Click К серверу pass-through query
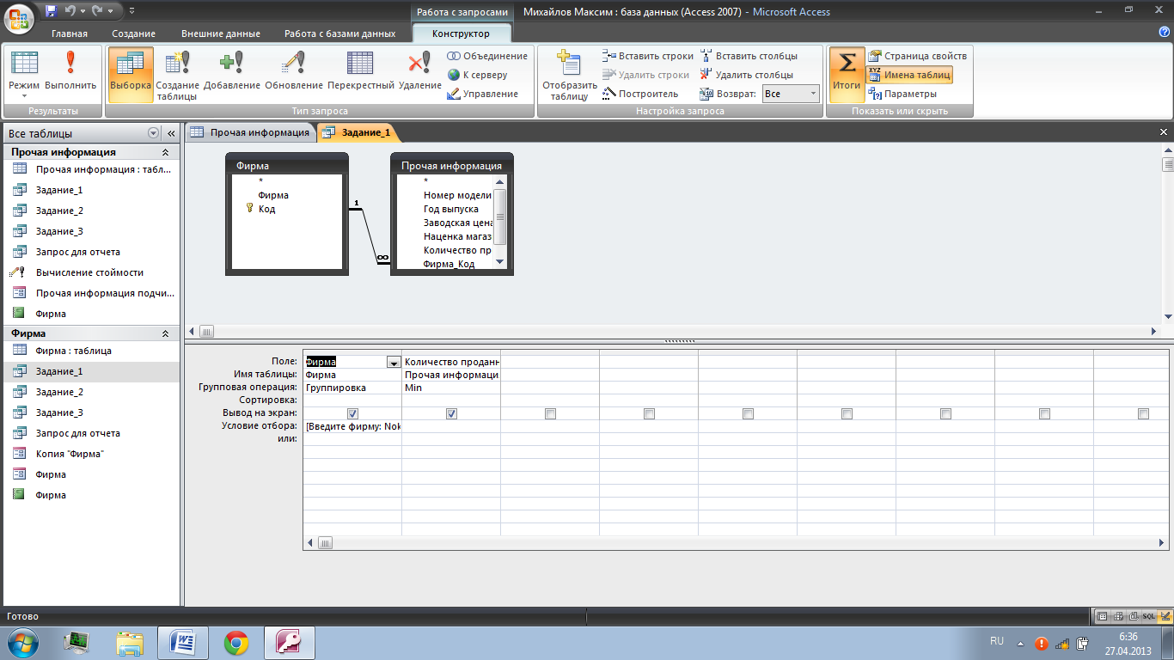The height and width of the screenshot is (660, 1174). pyautogui.click(x=478, y=75)
